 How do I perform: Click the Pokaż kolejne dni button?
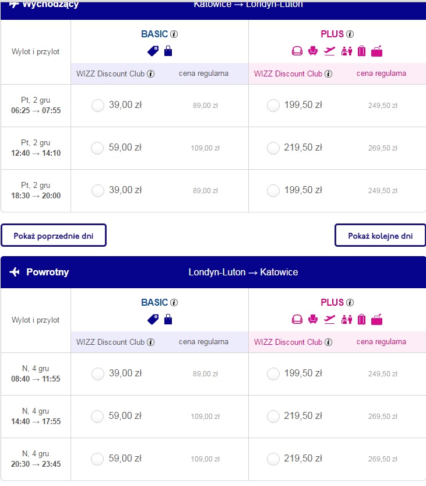tap(380, 236)
